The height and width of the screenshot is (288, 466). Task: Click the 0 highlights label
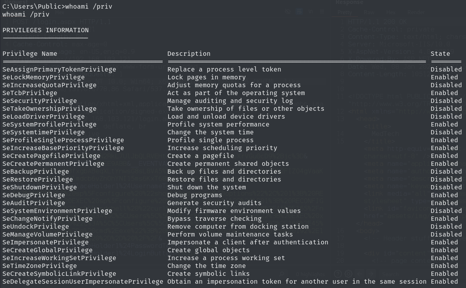pos(310,274)
